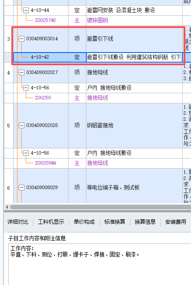
Task: Click the horizontal scrollbar left arrow
Action: (7, 207)
